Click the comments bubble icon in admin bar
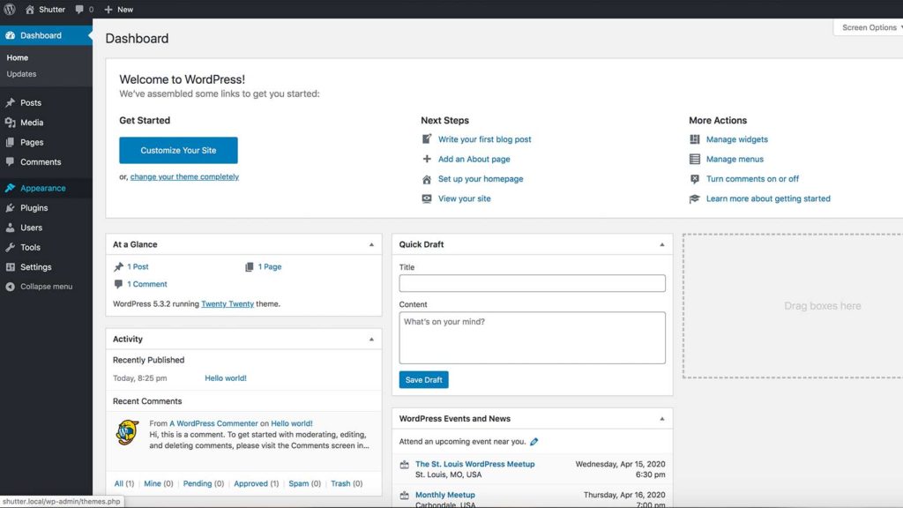This screenshot has height=508, width=903. point(79,9)
